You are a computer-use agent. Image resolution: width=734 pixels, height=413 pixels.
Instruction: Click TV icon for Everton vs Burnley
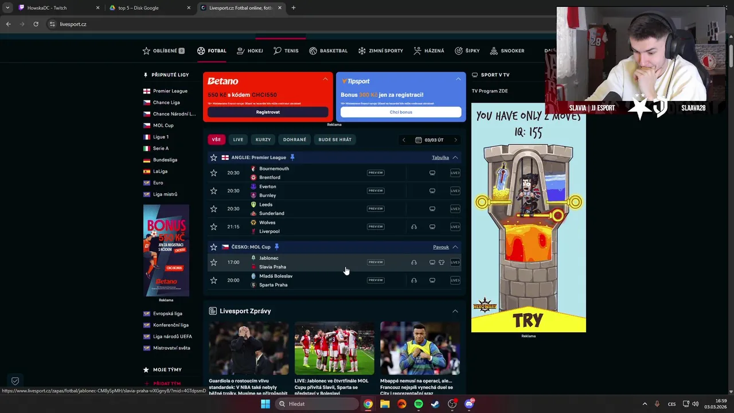pyautogui.click(x=432, y=190)
